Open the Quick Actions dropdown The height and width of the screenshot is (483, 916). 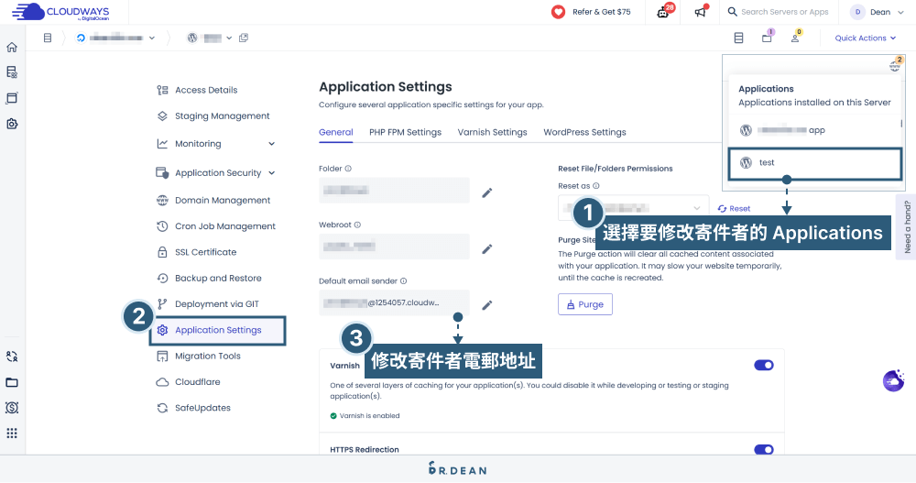point(865,38)
